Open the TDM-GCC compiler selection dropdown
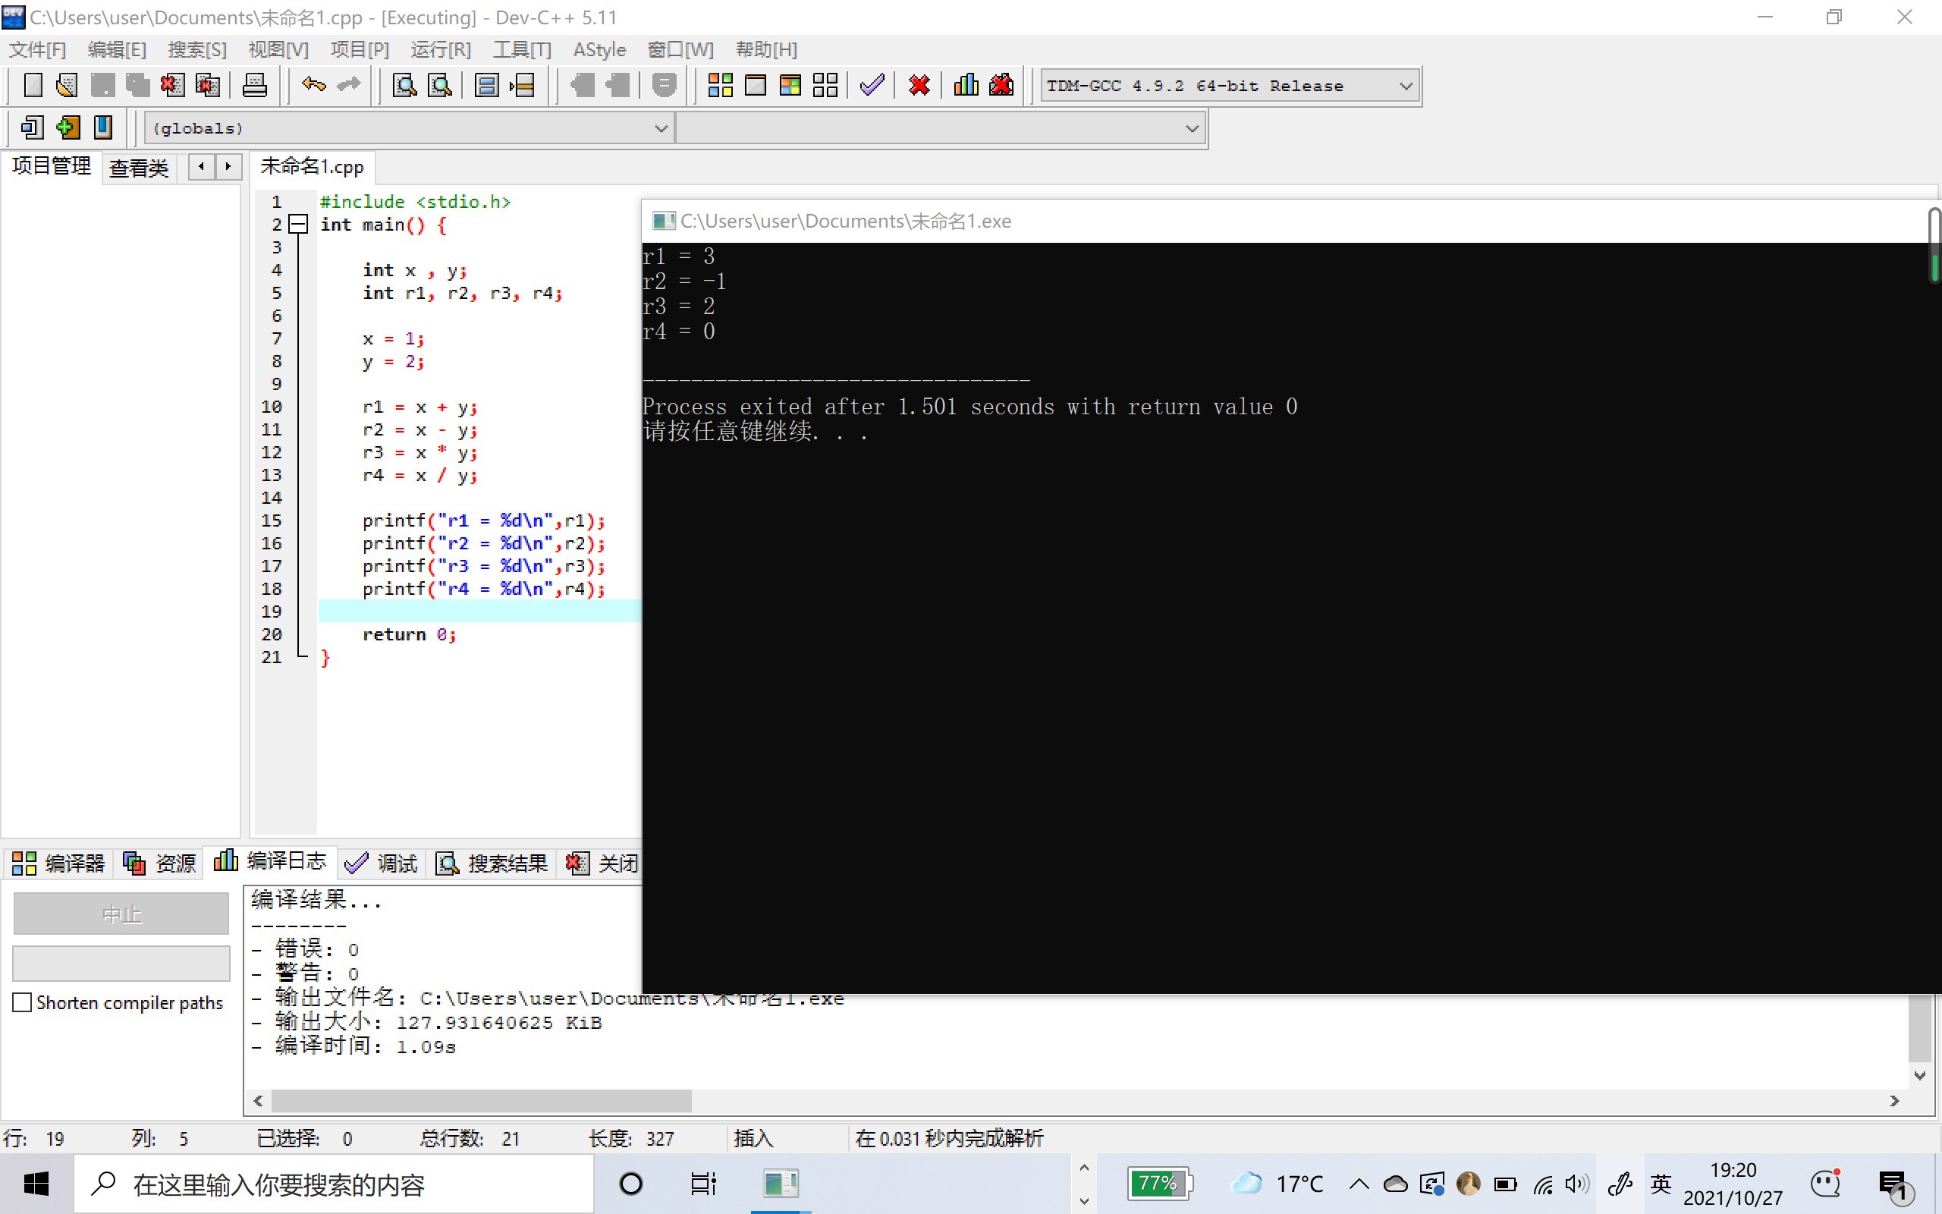 tap(1405, 86)
